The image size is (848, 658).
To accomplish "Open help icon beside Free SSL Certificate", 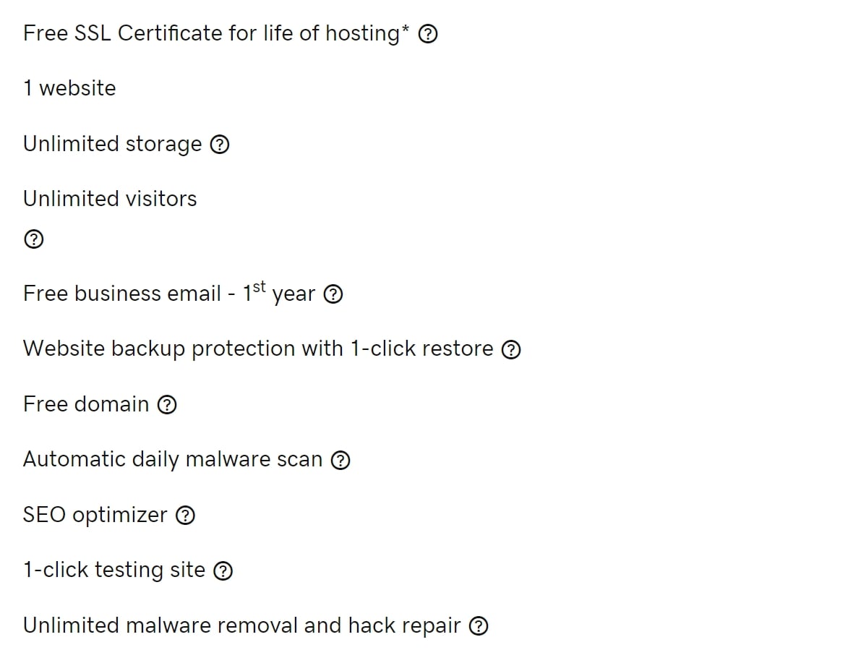I will [428, 34].
